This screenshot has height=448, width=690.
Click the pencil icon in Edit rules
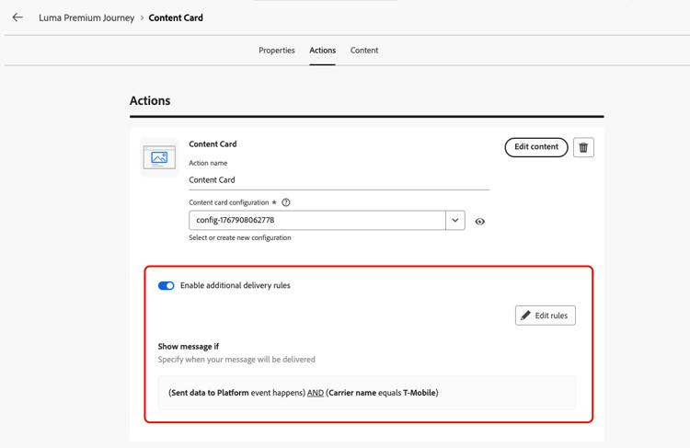point(526,316)
